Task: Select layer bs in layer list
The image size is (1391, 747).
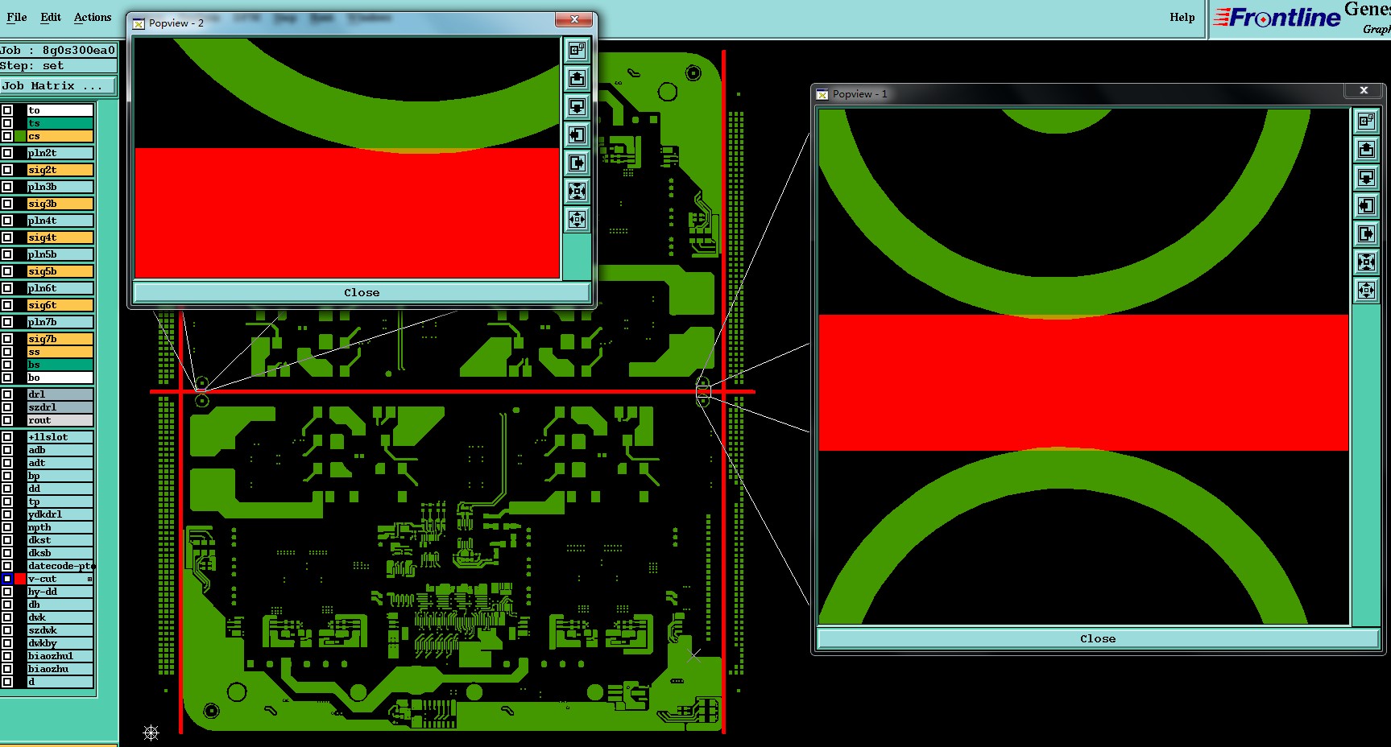Action: (60, 365)
